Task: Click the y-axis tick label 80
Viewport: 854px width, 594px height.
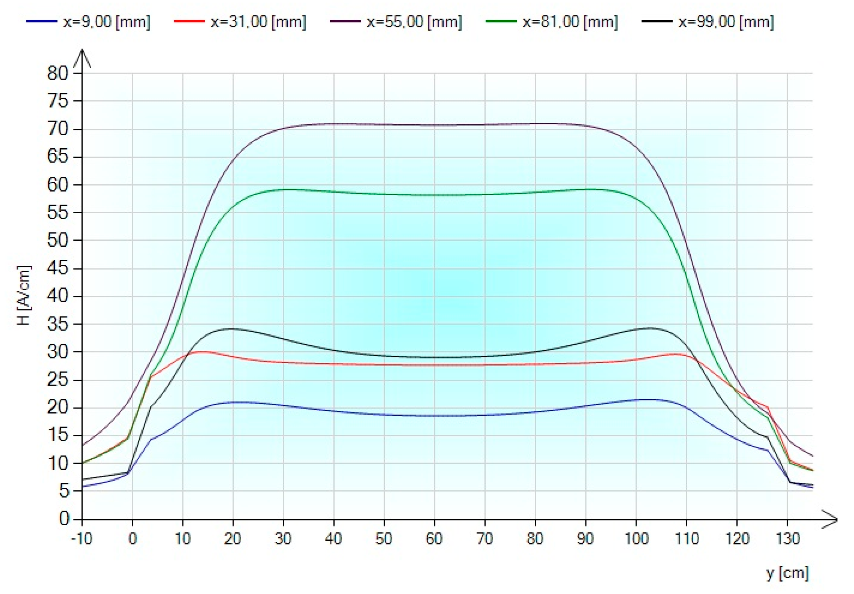Action: (58, 73)
